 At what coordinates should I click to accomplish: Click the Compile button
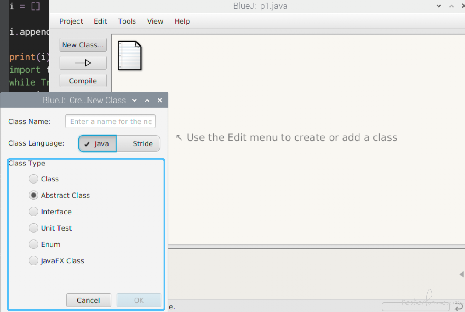[83, 81]
